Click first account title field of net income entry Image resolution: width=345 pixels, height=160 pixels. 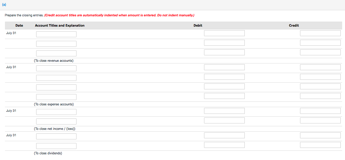(56, 112)
